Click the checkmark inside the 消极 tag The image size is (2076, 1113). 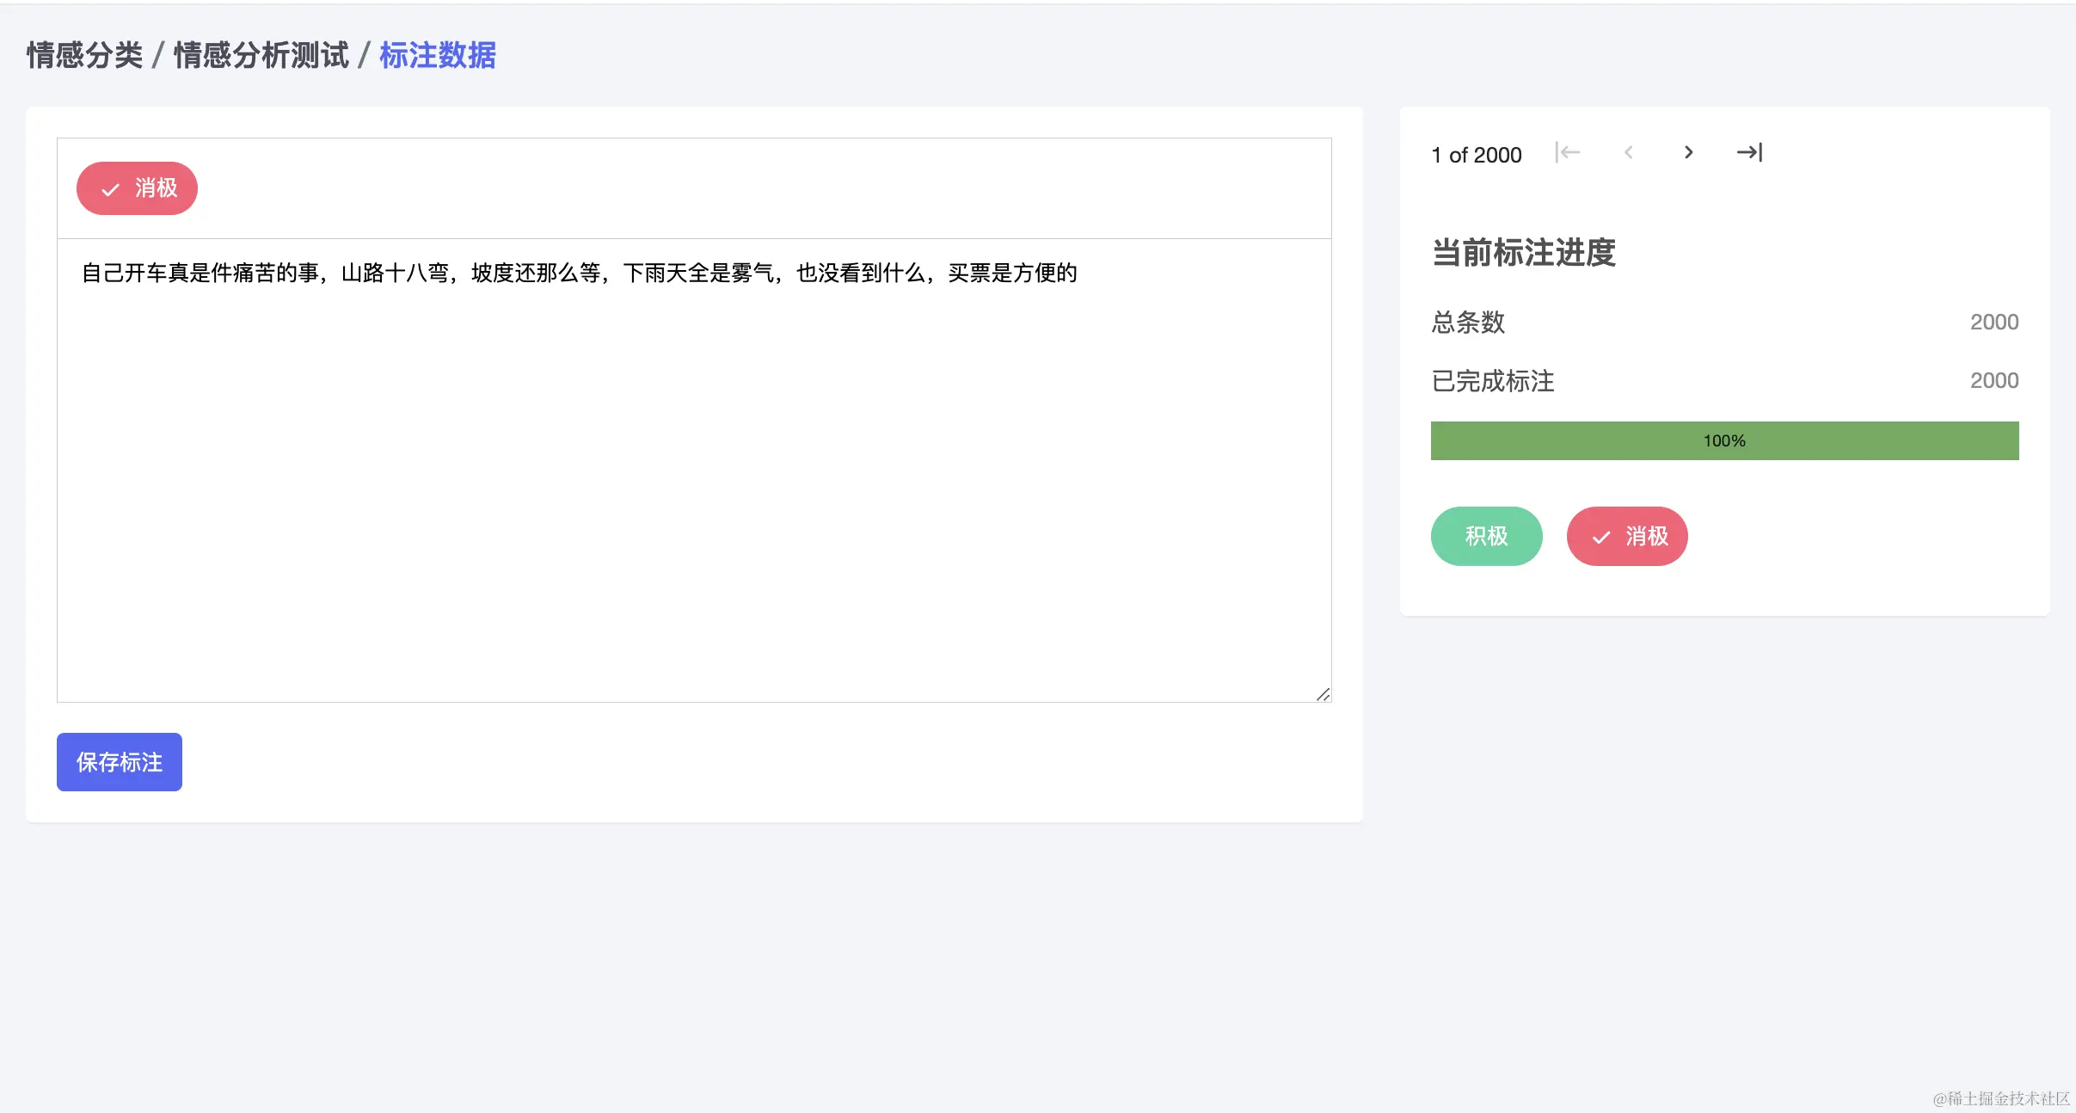(109, 188)
